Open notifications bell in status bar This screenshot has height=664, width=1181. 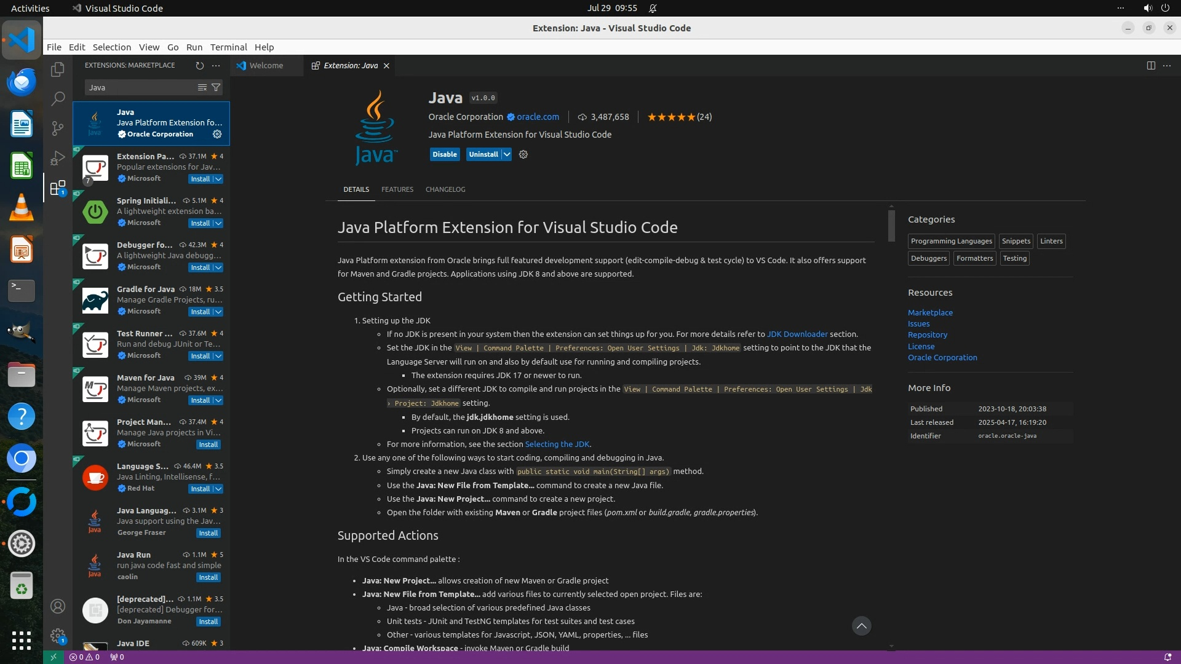coord(1167,657)
